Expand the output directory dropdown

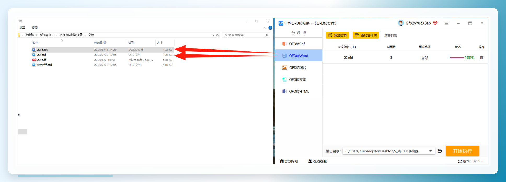[430, 151]
